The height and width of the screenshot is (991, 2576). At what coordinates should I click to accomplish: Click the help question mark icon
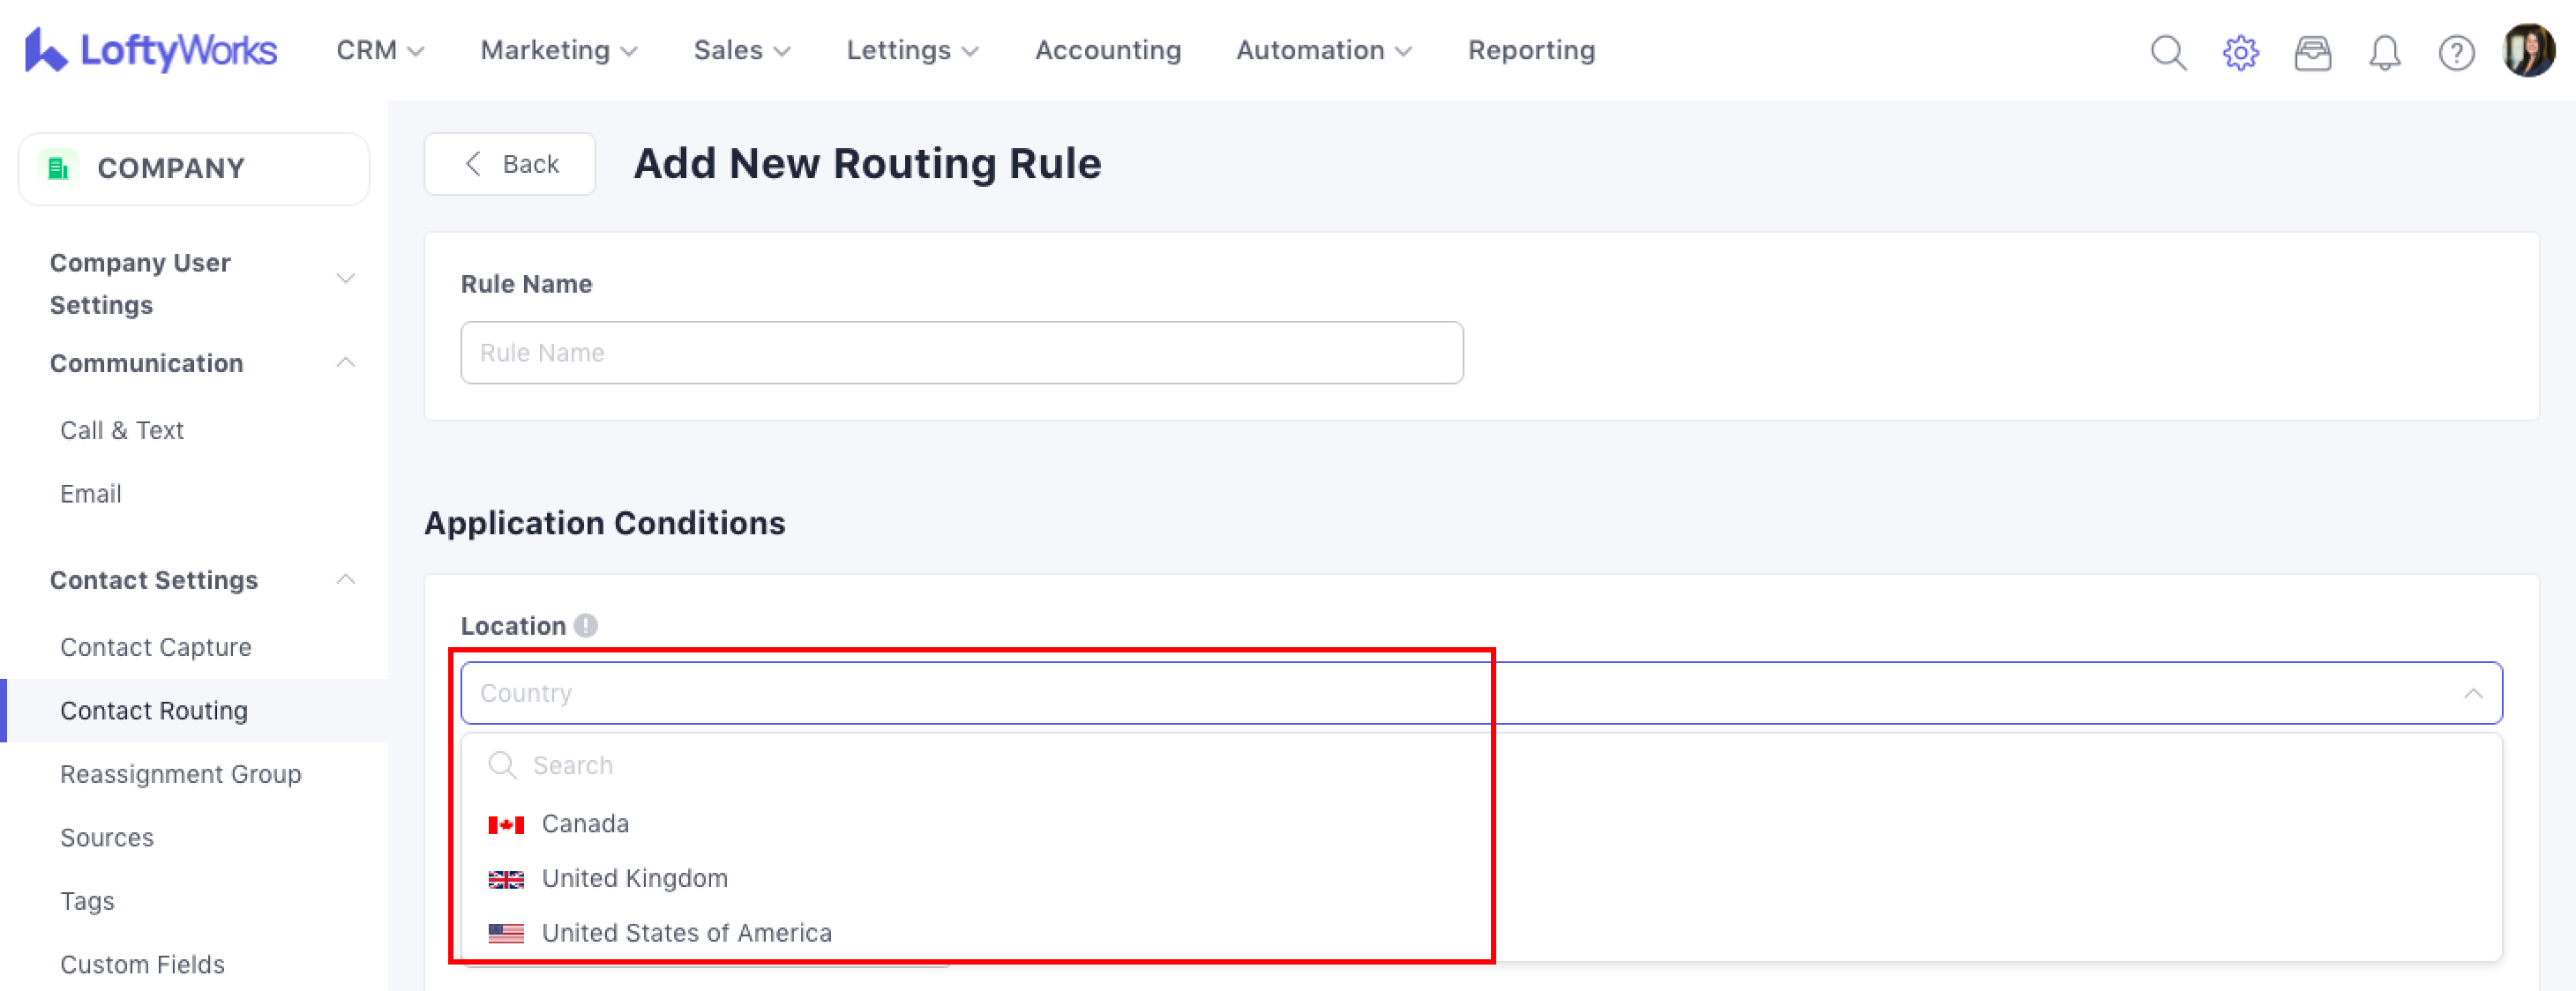2456,52
